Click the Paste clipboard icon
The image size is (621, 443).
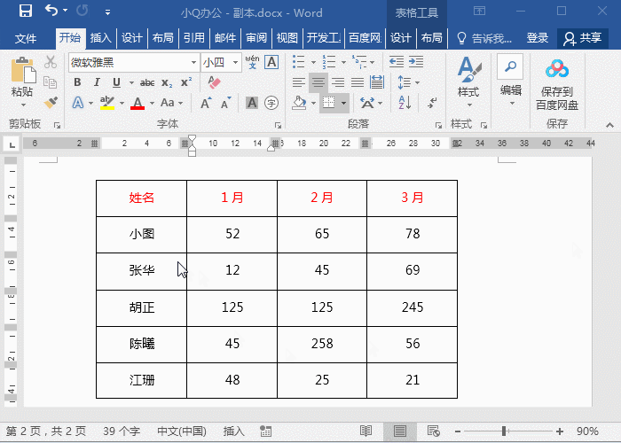tap(23, 70)
